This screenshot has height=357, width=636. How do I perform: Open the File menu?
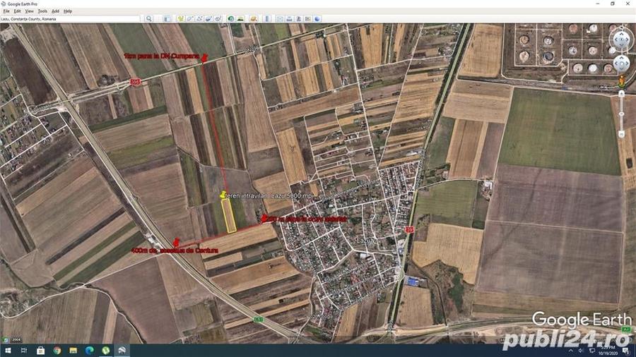(x=6, y=11)
